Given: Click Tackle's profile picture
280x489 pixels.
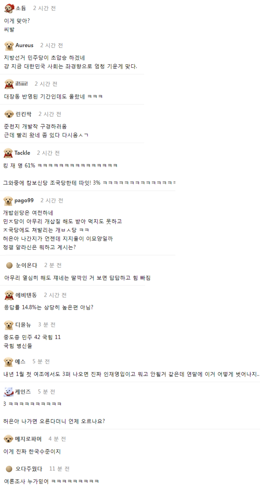Looking at the screenshot, I should (8, 153).
